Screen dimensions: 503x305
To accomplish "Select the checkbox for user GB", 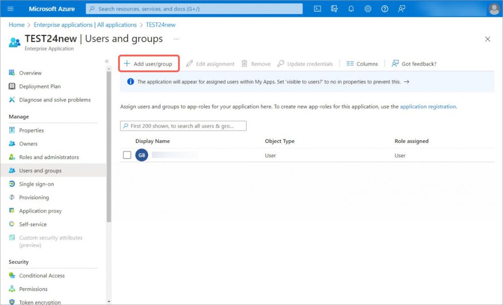I will [x=127, y=155].
